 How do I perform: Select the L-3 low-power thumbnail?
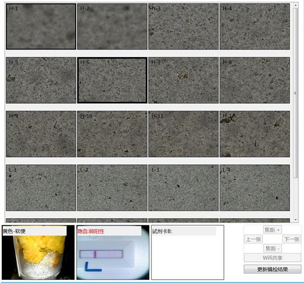coord(183,188)
